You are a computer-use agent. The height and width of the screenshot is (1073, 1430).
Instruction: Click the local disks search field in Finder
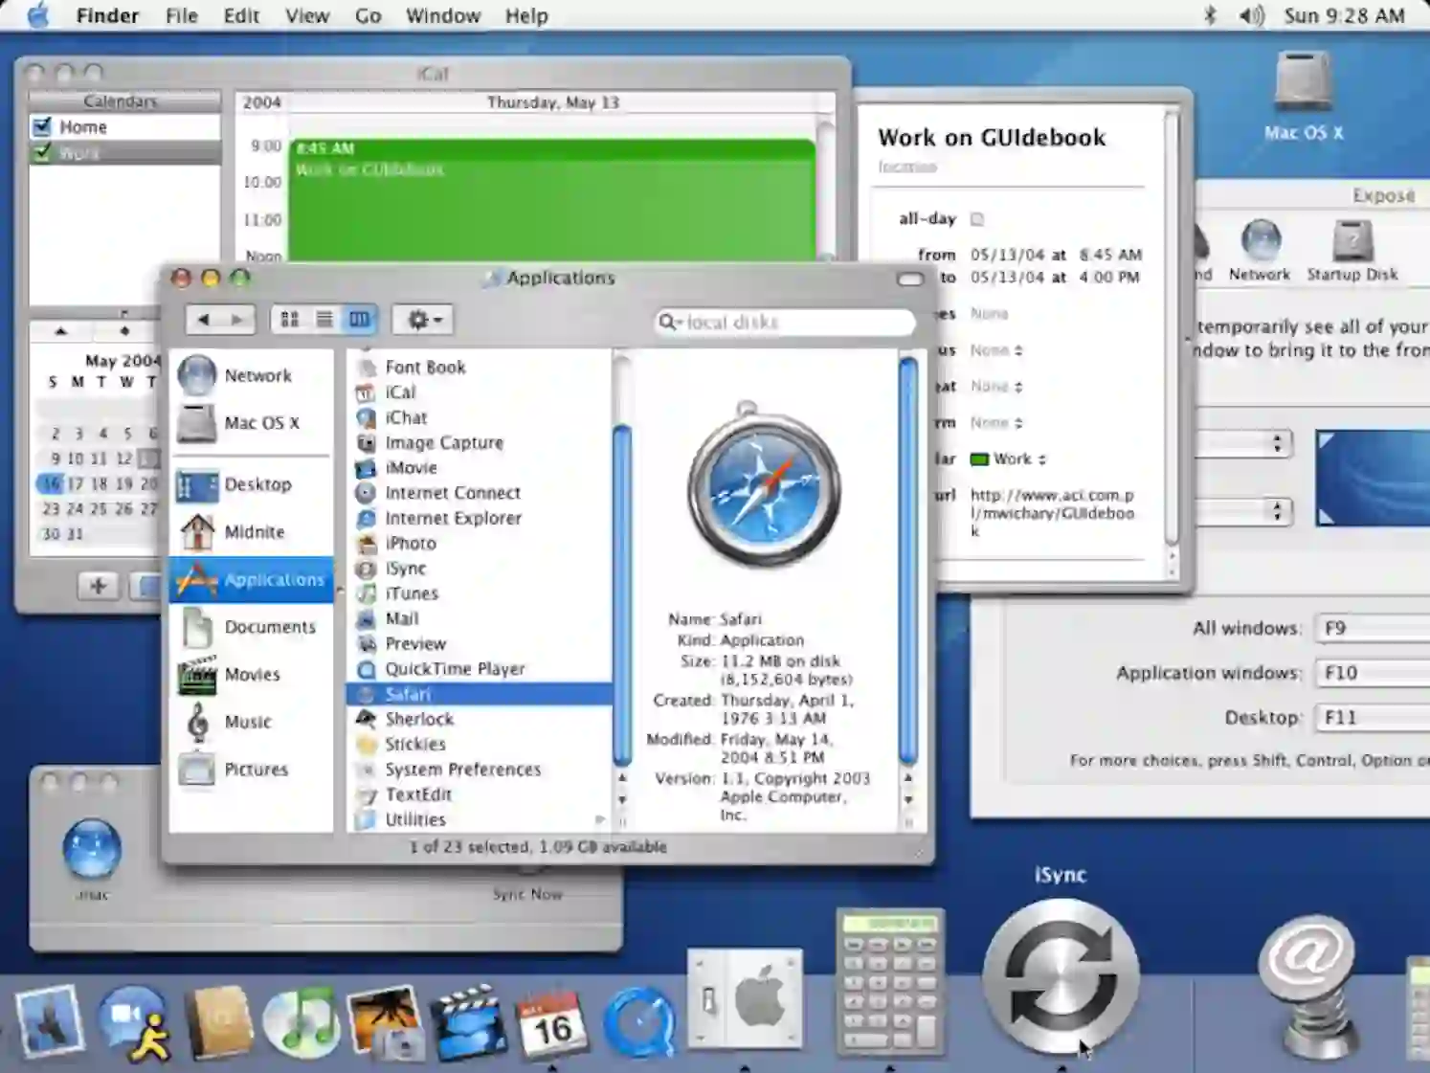[783, 323]
